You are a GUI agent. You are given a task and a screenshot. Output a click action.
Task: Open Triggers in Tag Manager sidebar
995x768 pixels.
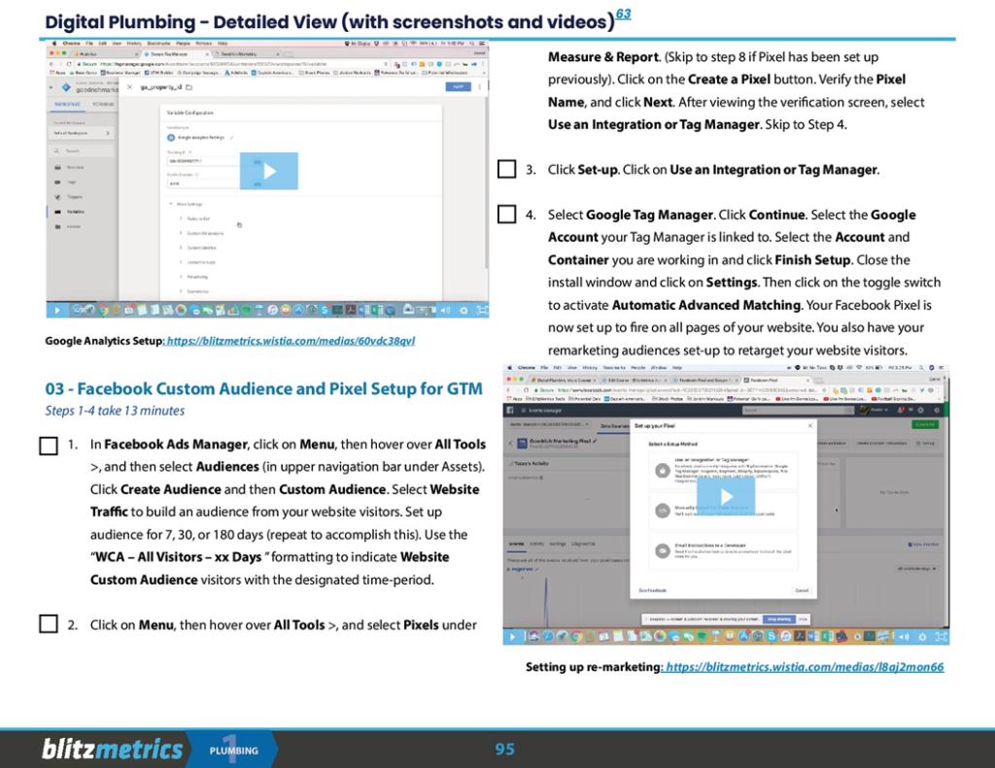69,197
